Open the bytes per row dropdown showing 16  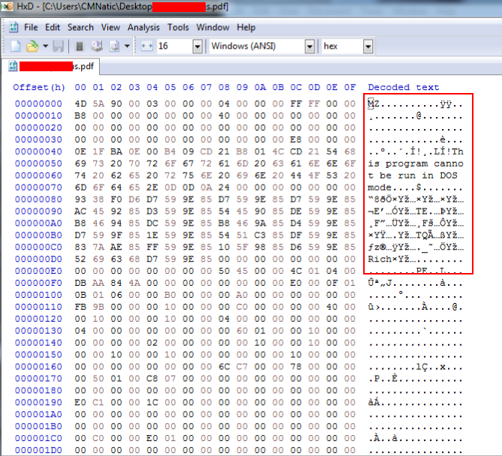[x=198, y=46]
